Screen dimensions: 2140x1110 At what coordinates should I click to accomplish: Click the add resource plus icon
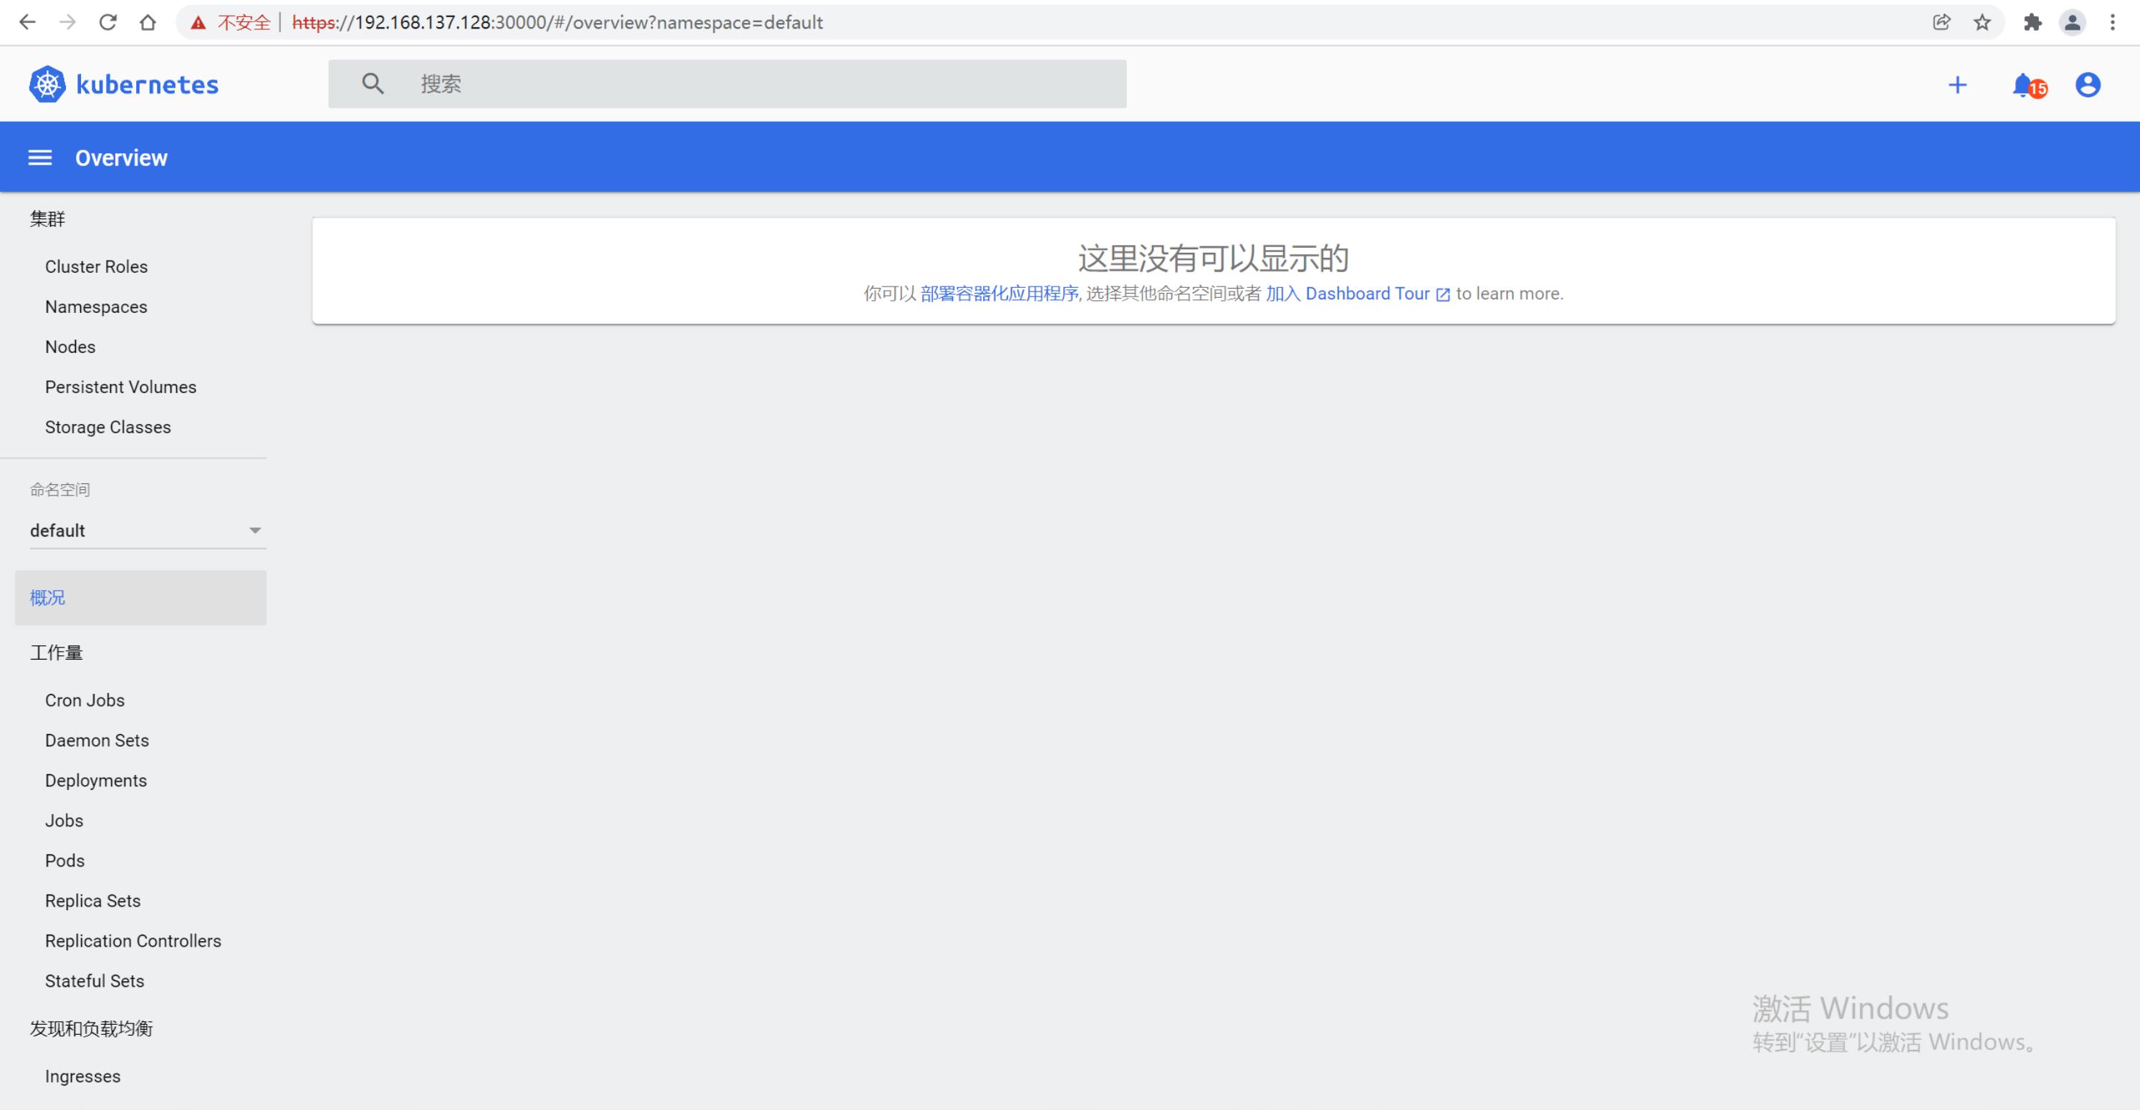pyautogui.click(x=1960, y=83)
